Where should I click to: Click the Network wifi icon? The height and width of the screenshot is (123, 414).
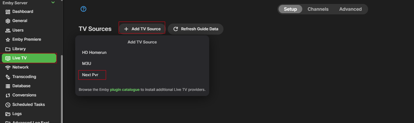[x=8, y=67]
